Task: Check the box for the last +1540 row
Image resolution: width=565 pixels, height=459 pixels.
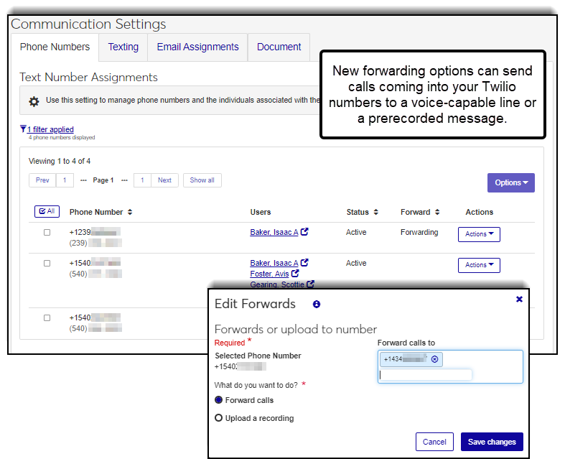Action: 47,317
